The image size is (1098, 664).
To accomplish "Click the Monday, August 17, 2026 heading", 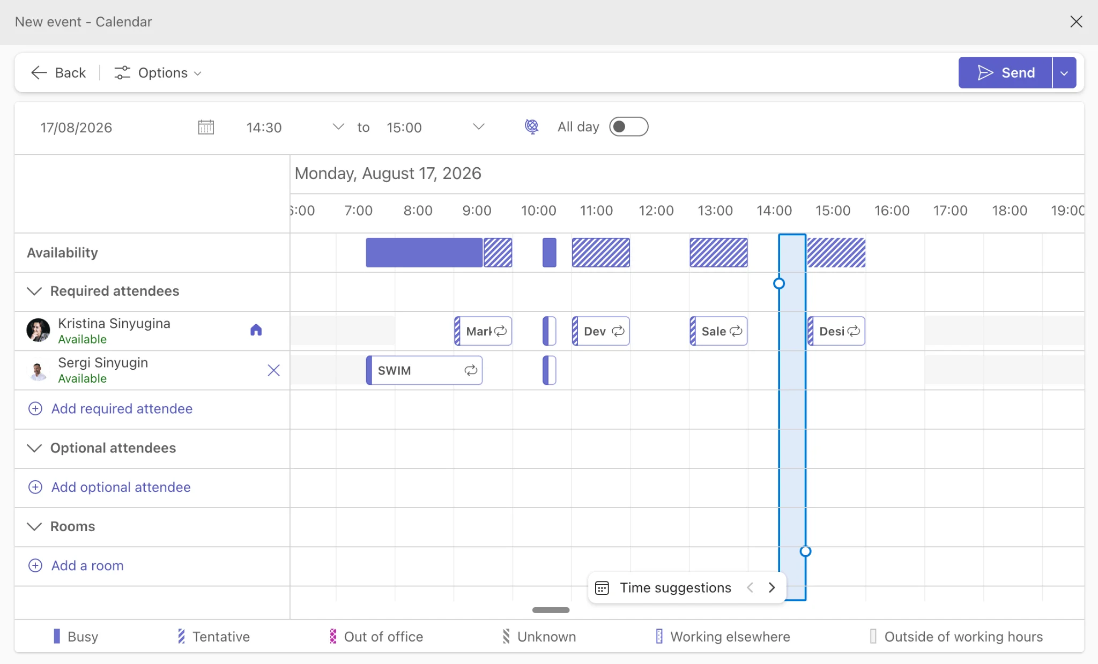I will (388, 174).
